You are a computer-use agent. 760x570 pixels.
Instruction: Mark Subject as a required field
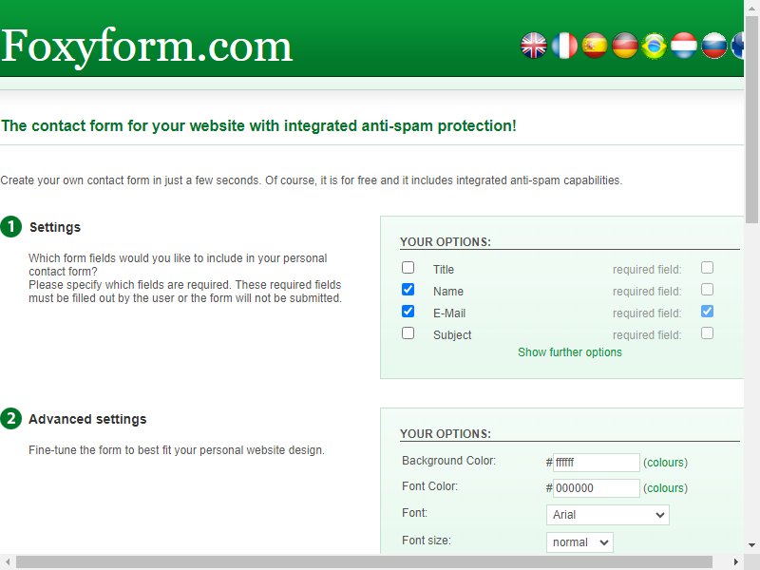pyautogui.click(x=707, y=333)
